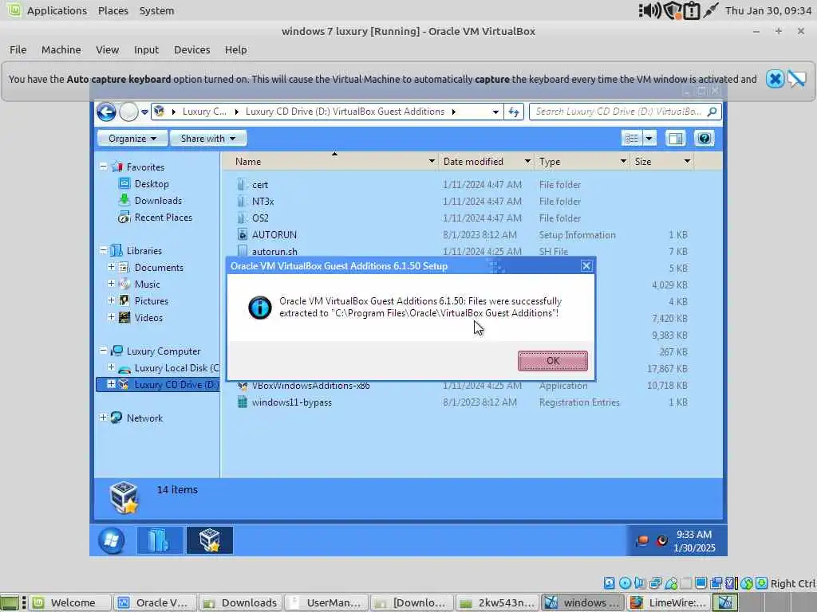This screenshot has width=817, height=612.
Task: Open the Organize menu
Action: click(132, 139)
